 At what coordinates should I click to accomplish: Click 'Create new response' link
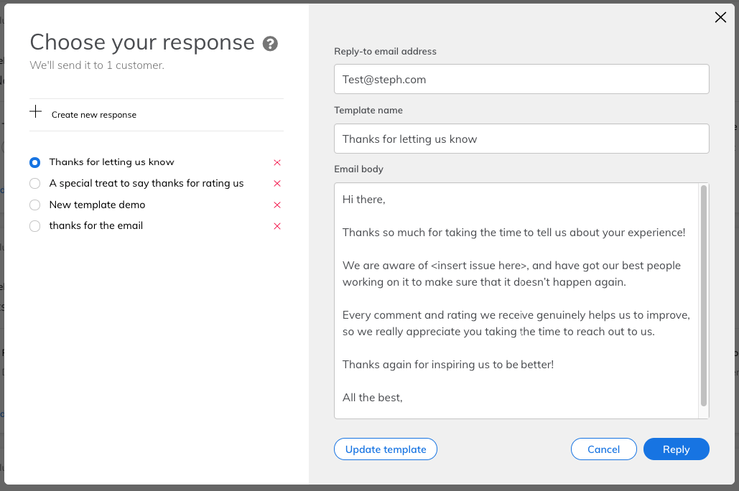93,115
